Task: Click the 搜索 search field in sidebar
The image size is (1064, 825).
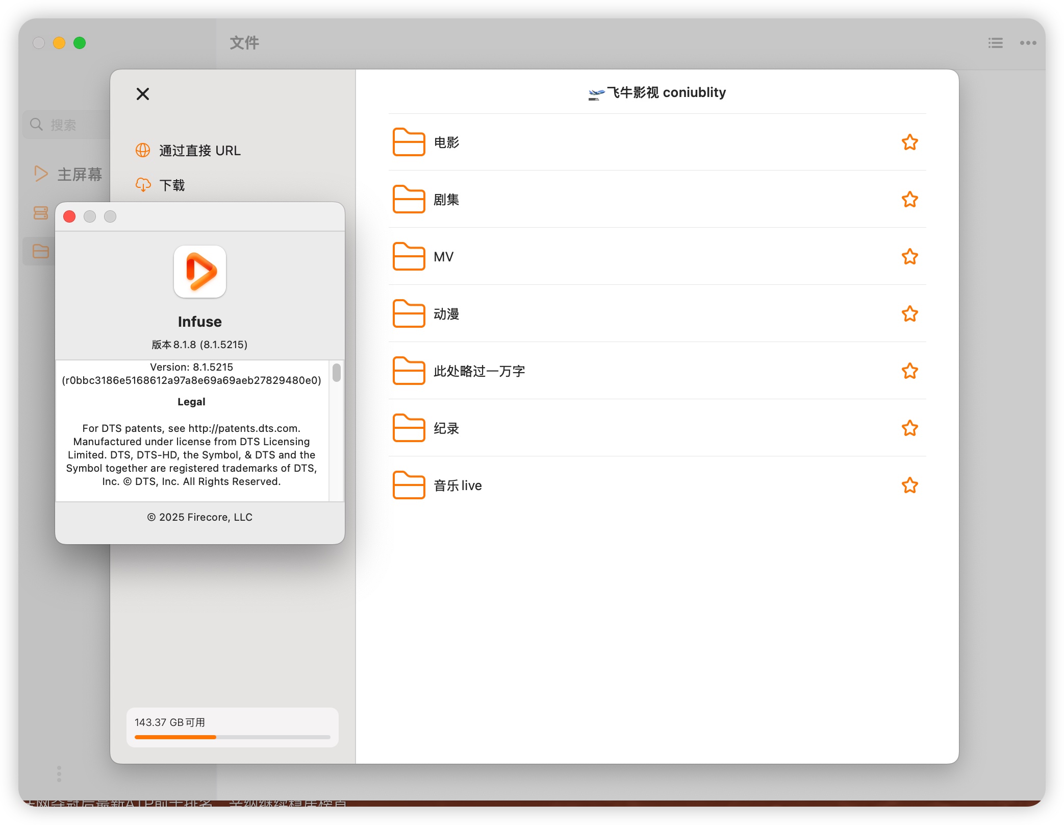Action: 67,125
